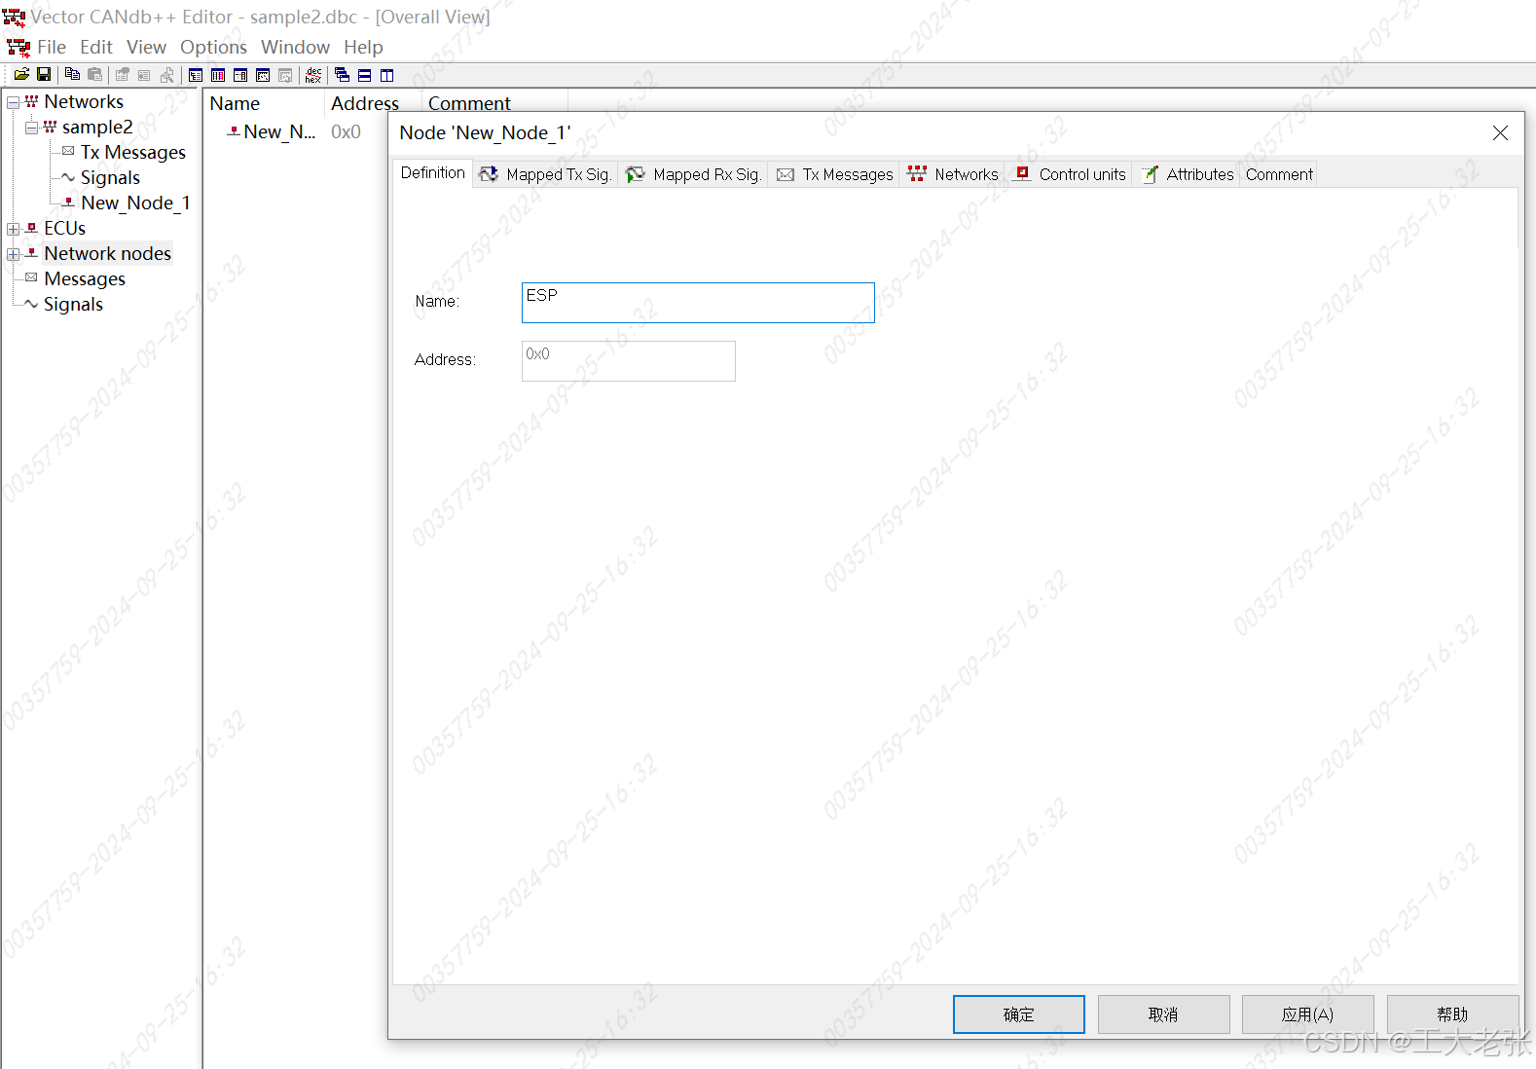
Task: Click the Comment column header
Action: (x=494, y=103)
